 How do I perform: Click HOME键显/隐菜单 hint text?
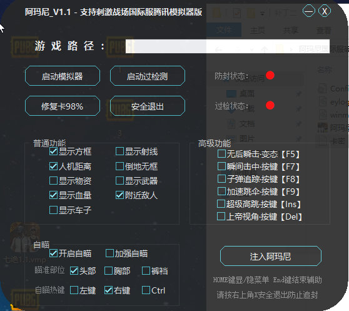[x=241, y=280]
